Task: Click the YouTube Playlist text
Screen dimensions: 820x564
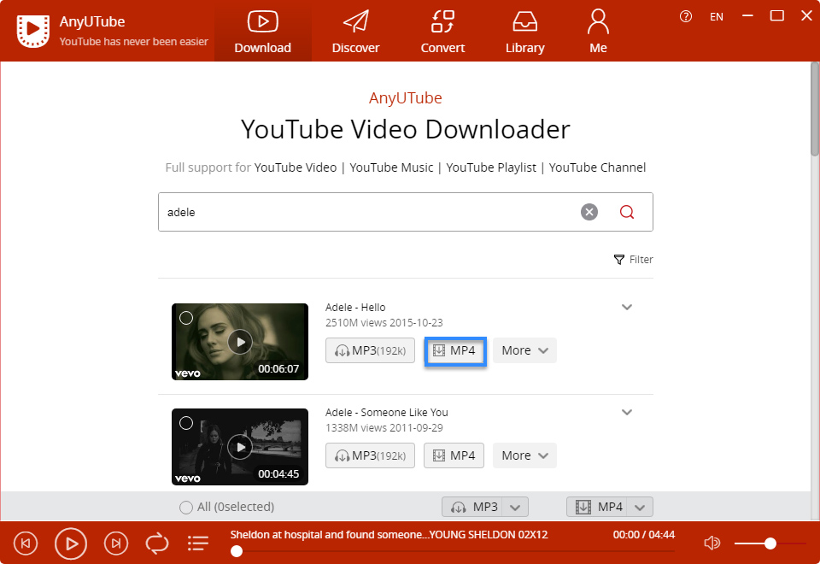Action: (x=491, y=167)
